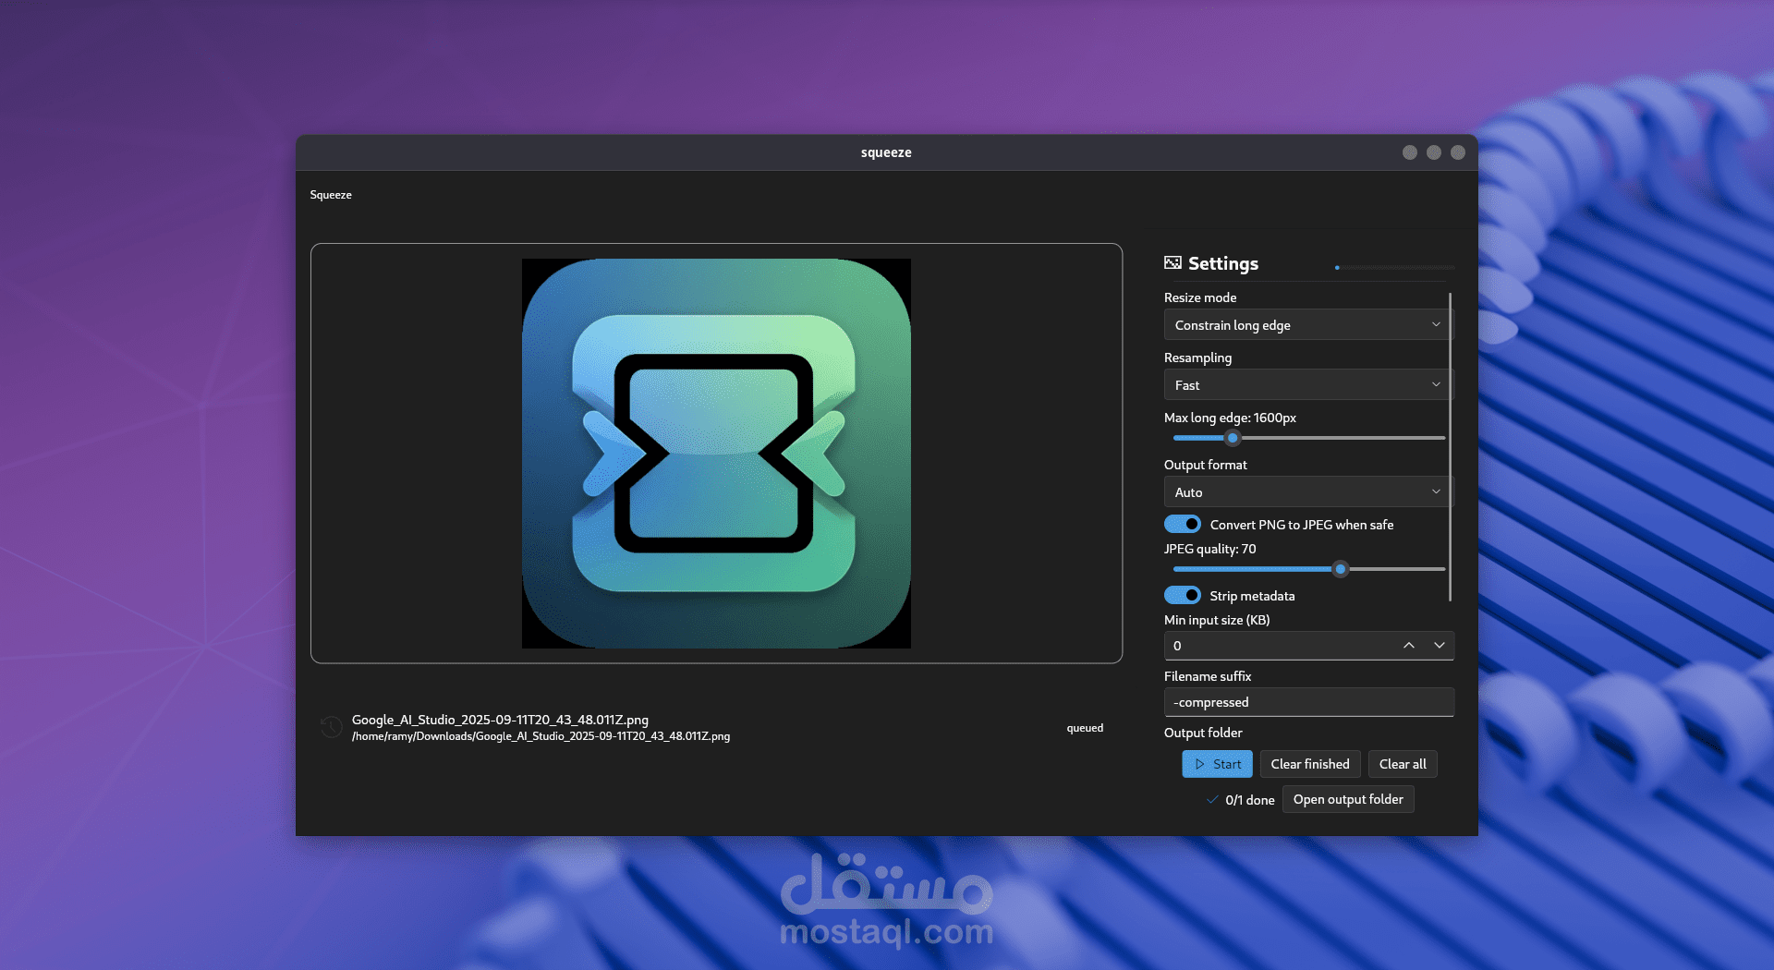This screenshot has width=1774, height=970.
Task: Click the "Filename suffix" label
Action: tap(1208, 676)
